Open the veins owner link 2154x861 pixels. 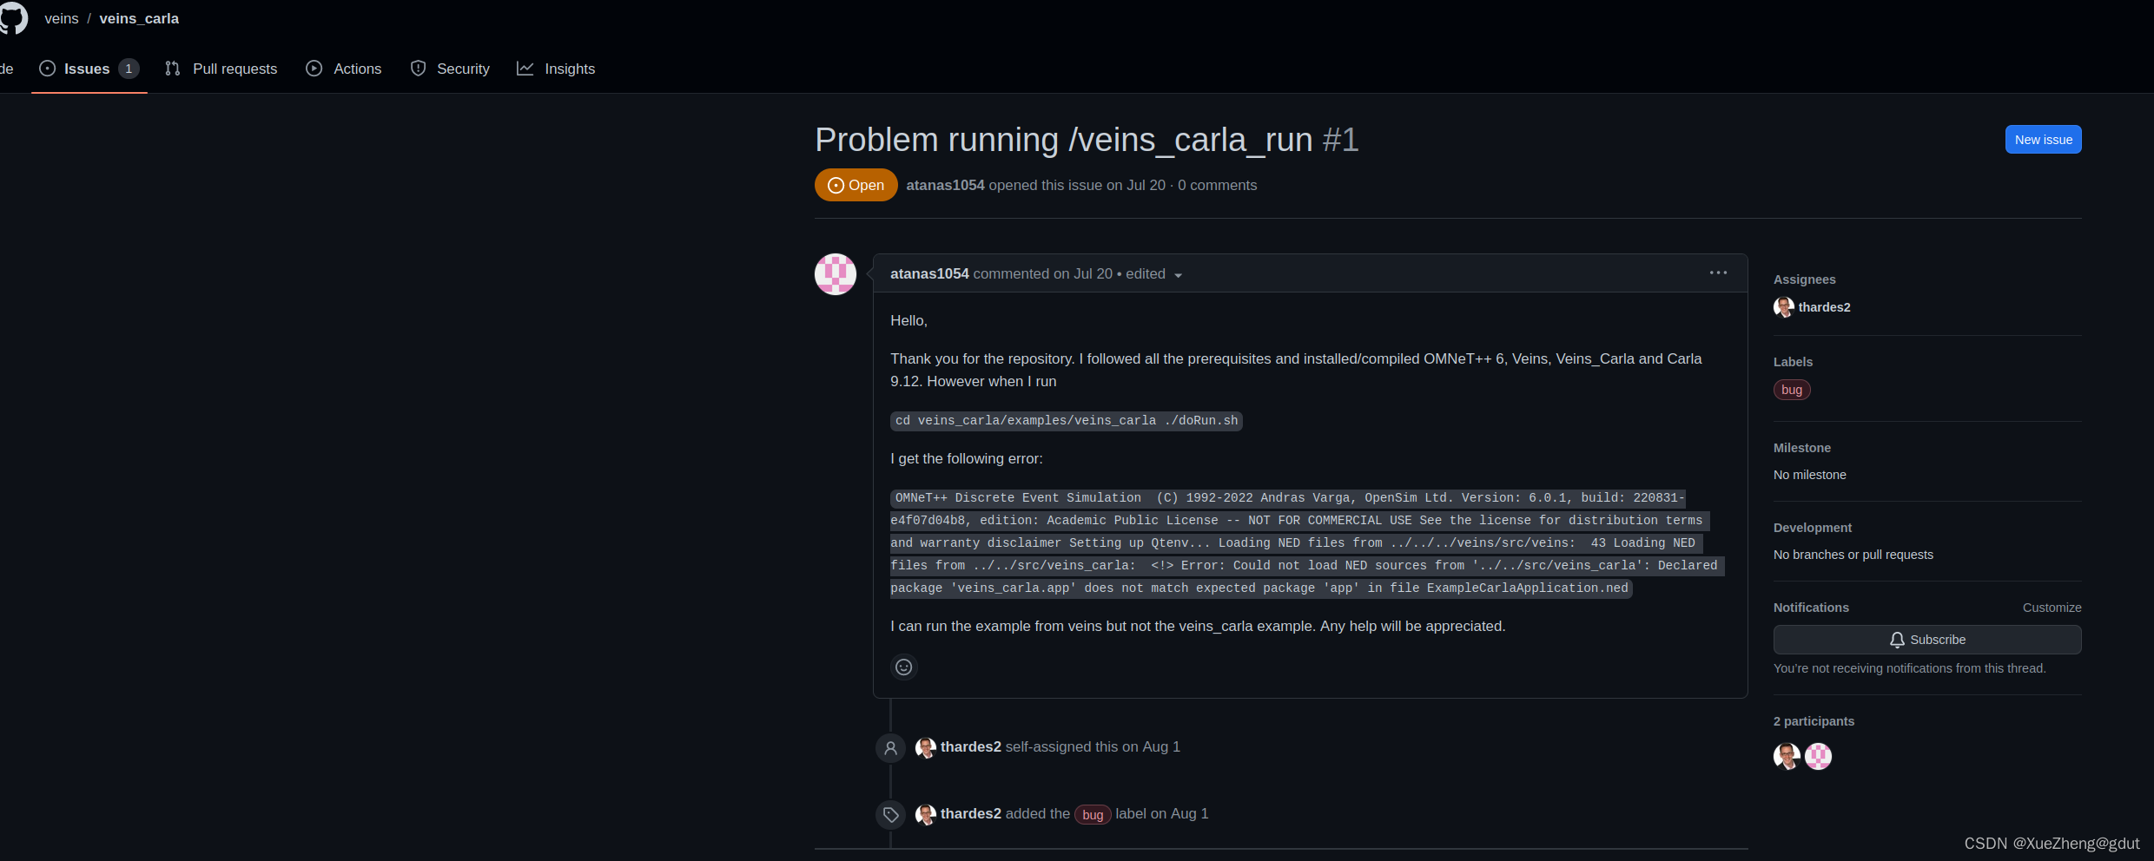[62, 18]
